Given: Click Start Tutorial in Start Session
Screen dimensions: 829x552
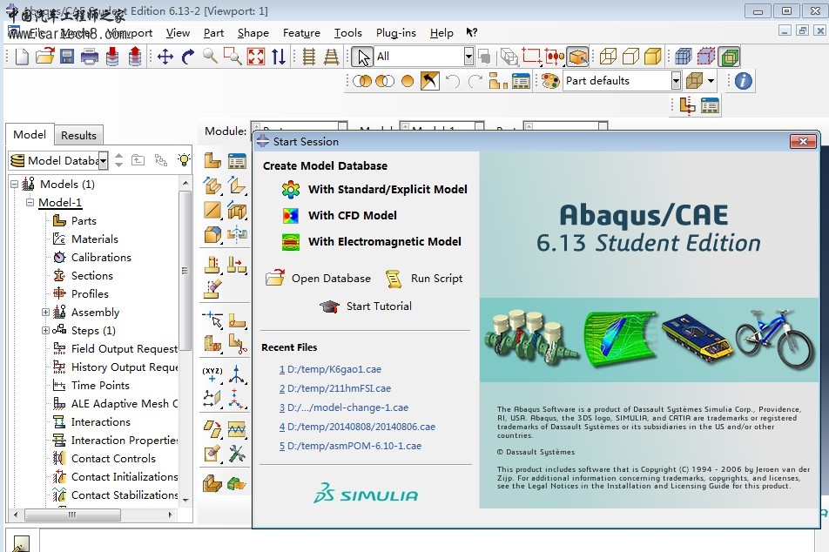Looking at the screenshot, I should [x=366, y=306].
